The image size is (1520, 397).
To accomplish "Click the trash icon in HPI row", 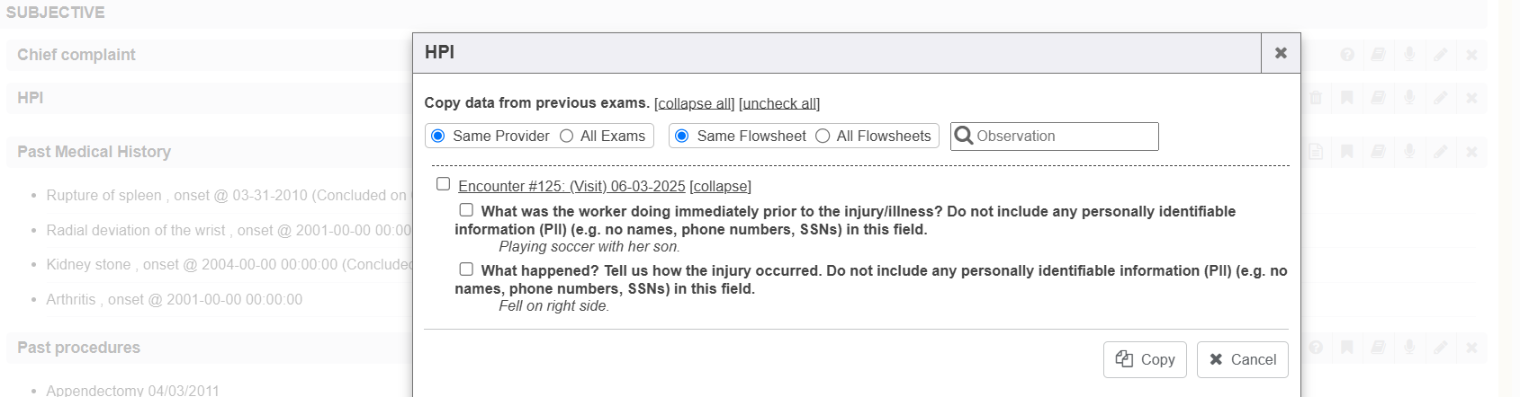I will (x=1316, y=98).
